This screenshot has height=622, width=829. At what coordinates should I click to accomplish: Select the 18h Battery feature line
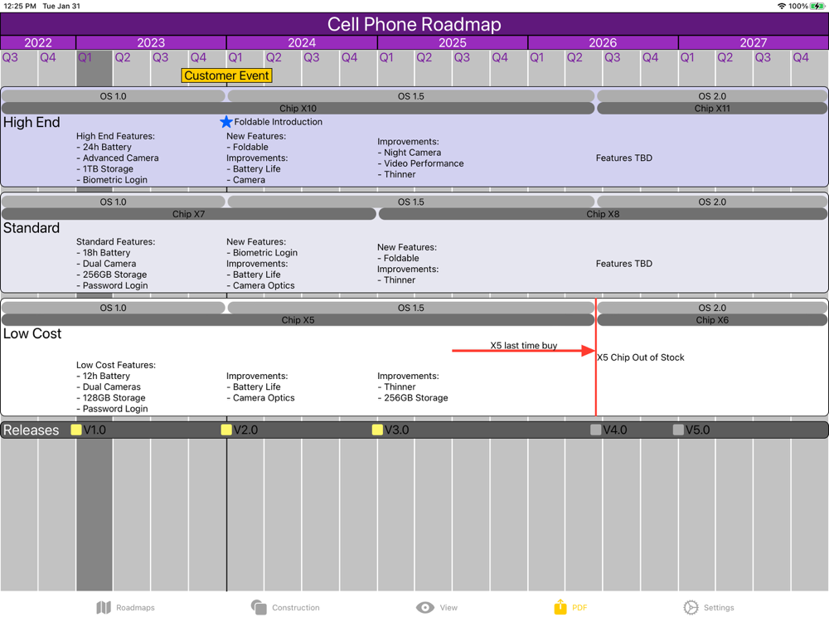(x=103, y=253)
